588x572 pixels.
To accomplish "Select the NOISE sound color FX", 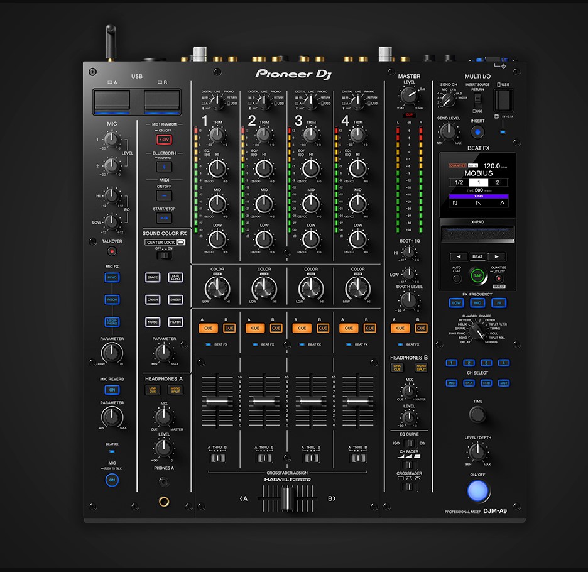I will click(153, 322).
